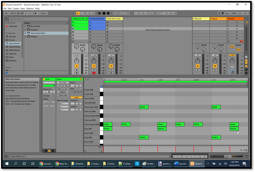Open 909 Core Kit track title dropdown arrow

click(x=87, y=19)
